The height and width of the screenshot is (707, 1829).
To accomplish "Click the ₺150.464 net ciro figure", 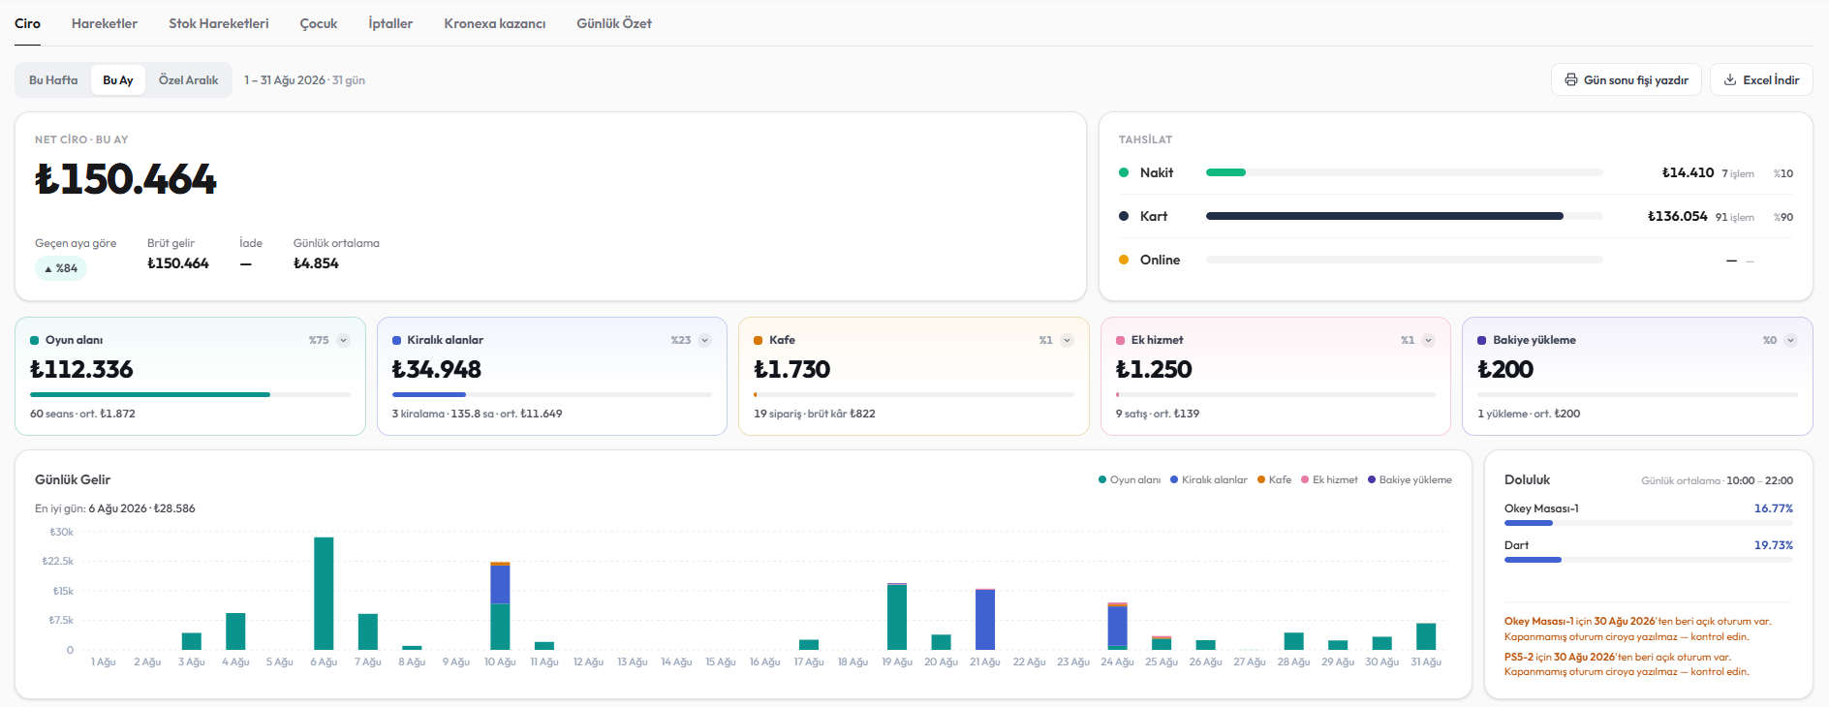I will 126,179.
